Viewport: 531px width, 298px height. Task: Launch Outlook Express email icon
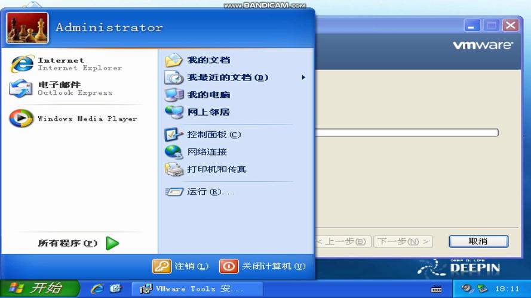coord(20,88)
